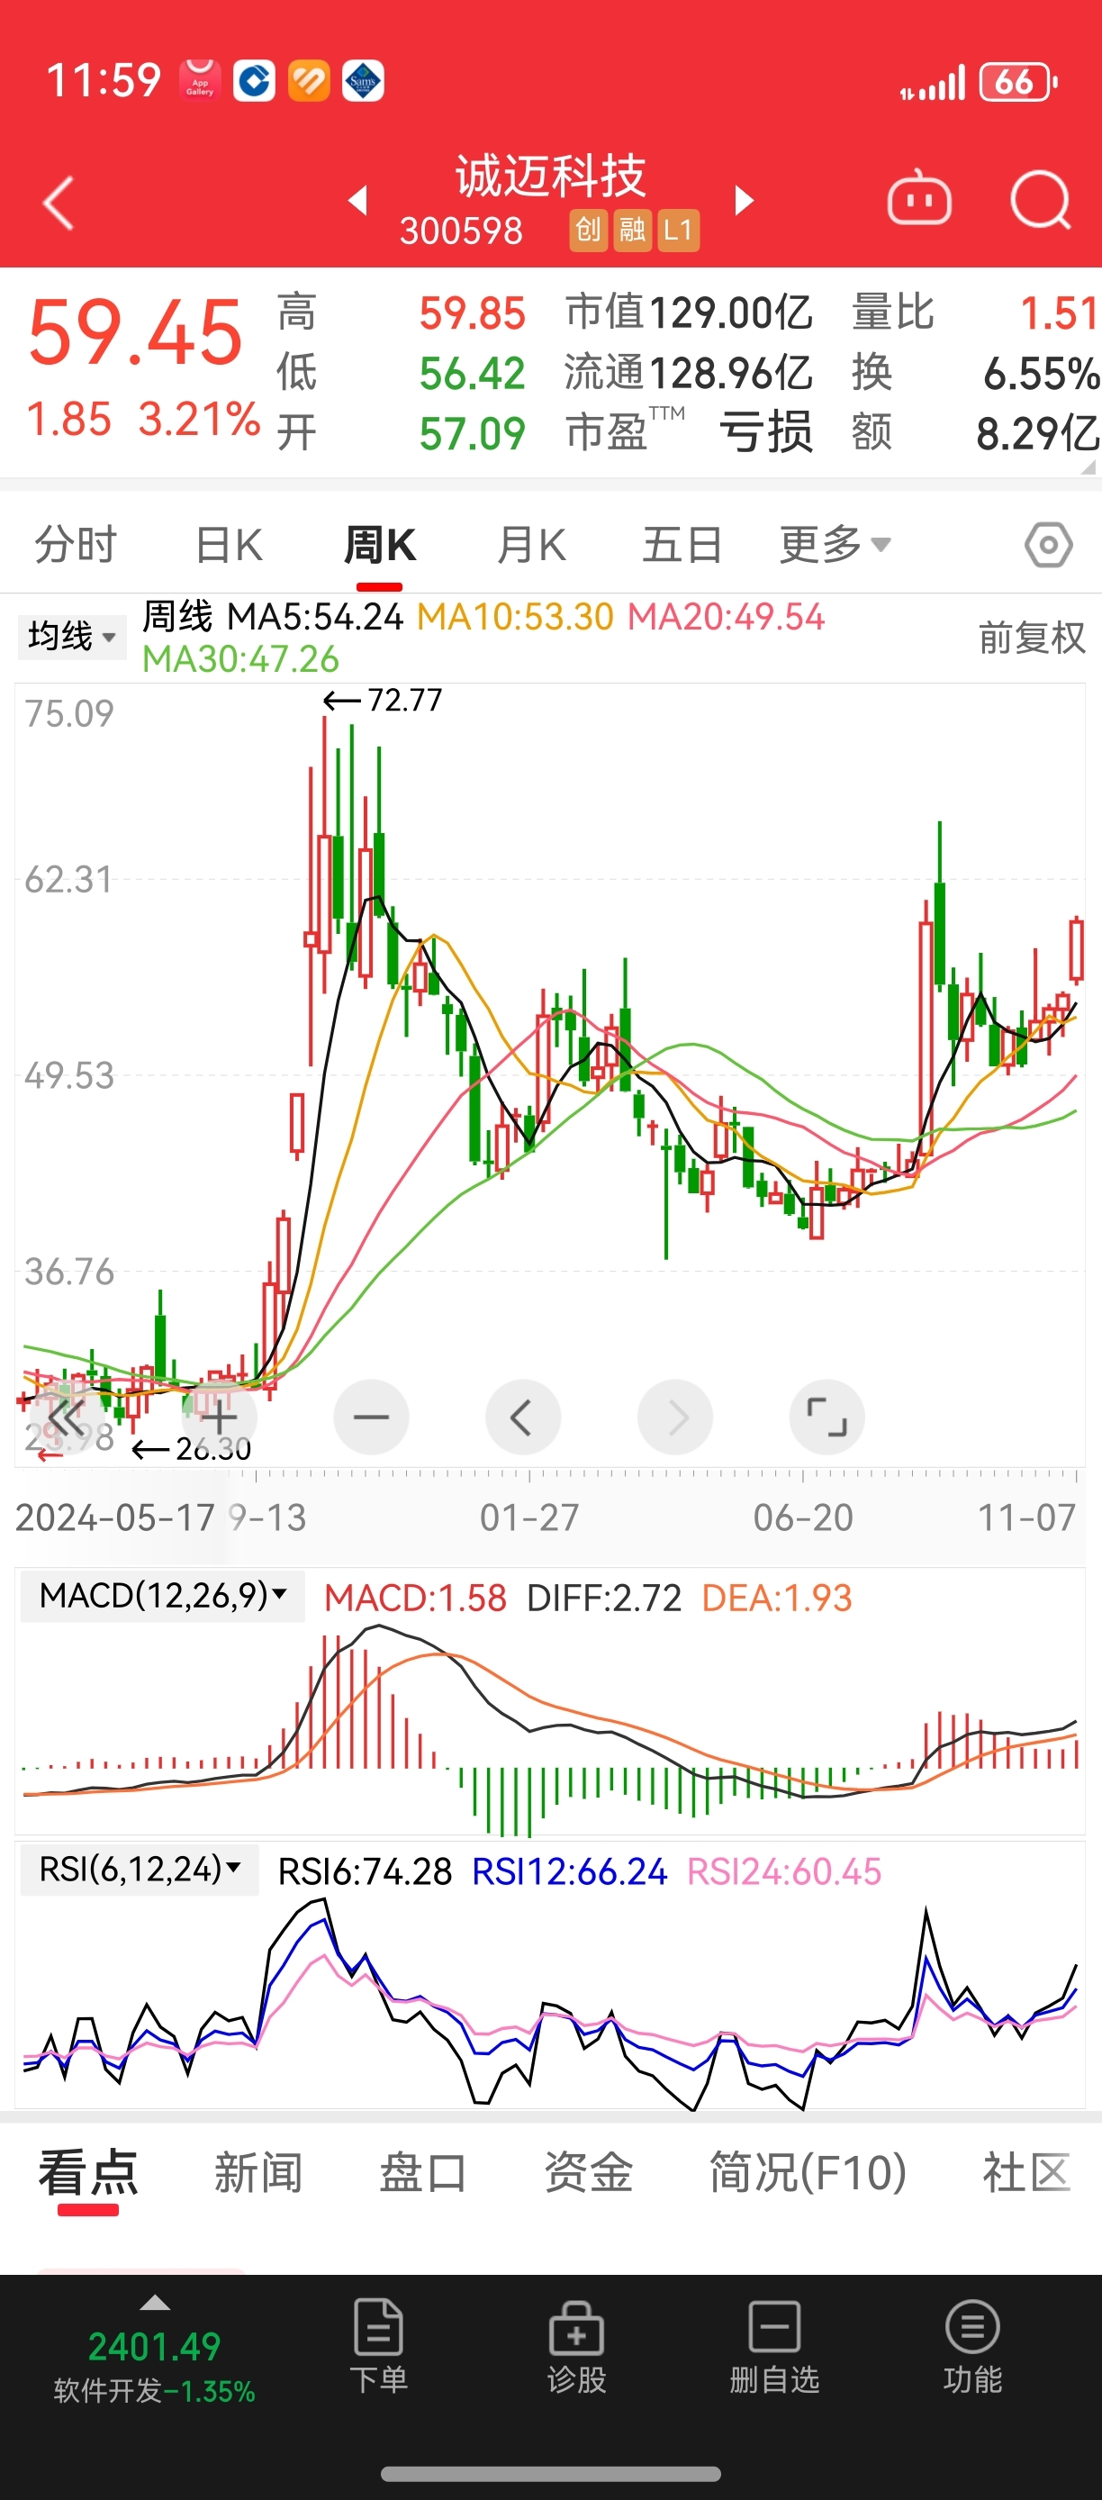The image size is (1102, 2500).
Task: Tap the current price 59.45
Action: click(135, 333)
